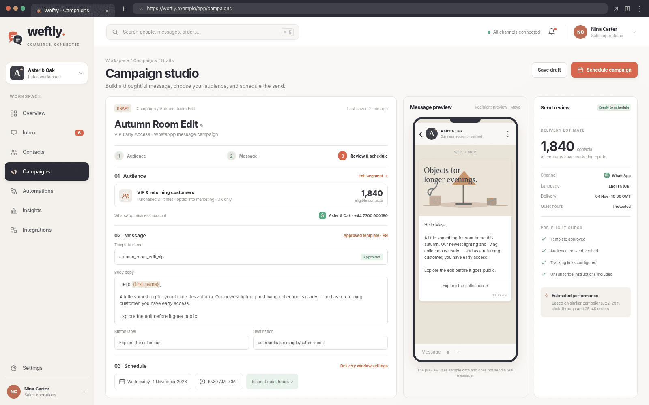Click the VIP segment people icon
The width and height of the screenshot is (649, 405).
(126, 196)
